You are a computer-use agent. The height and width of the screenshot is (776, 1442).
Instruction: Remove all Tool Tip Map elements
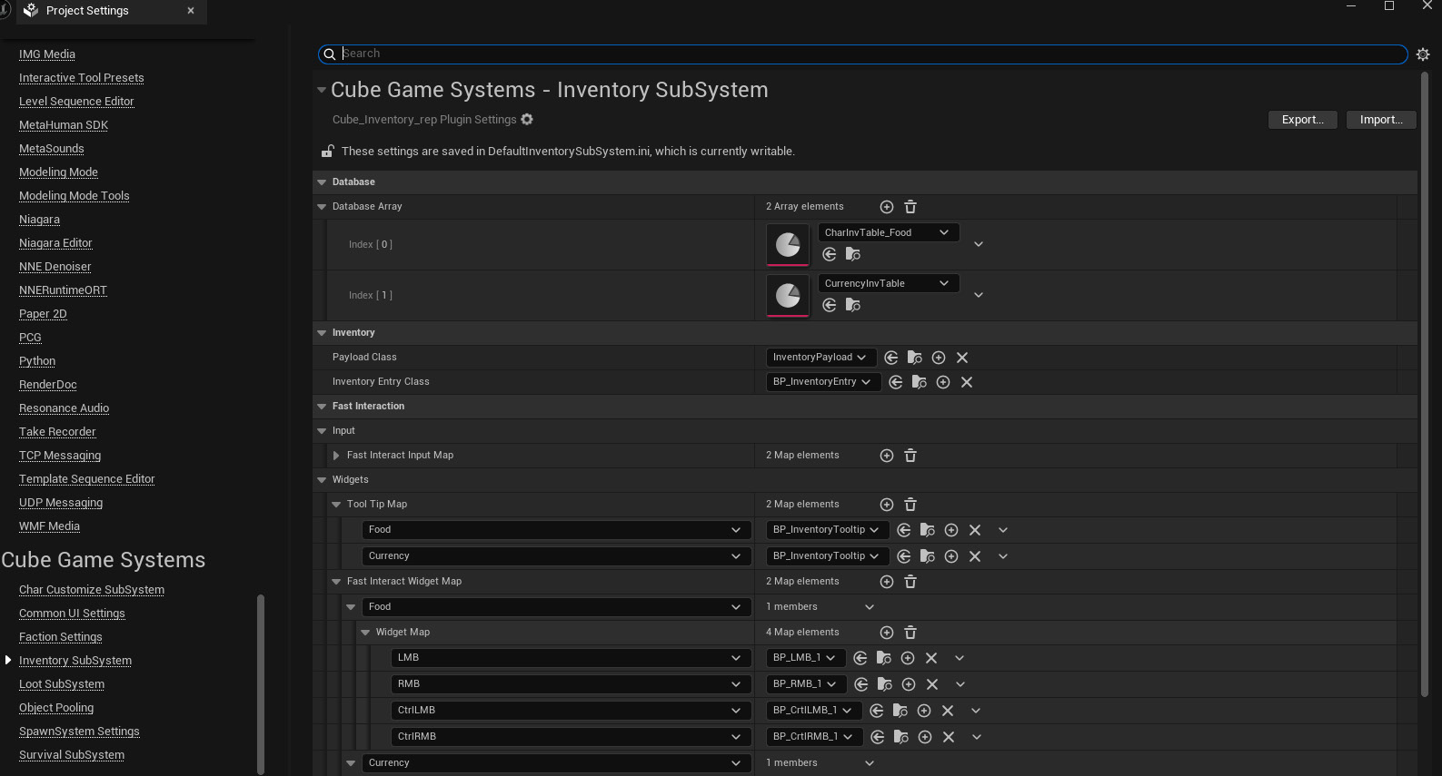click(910, 505)
